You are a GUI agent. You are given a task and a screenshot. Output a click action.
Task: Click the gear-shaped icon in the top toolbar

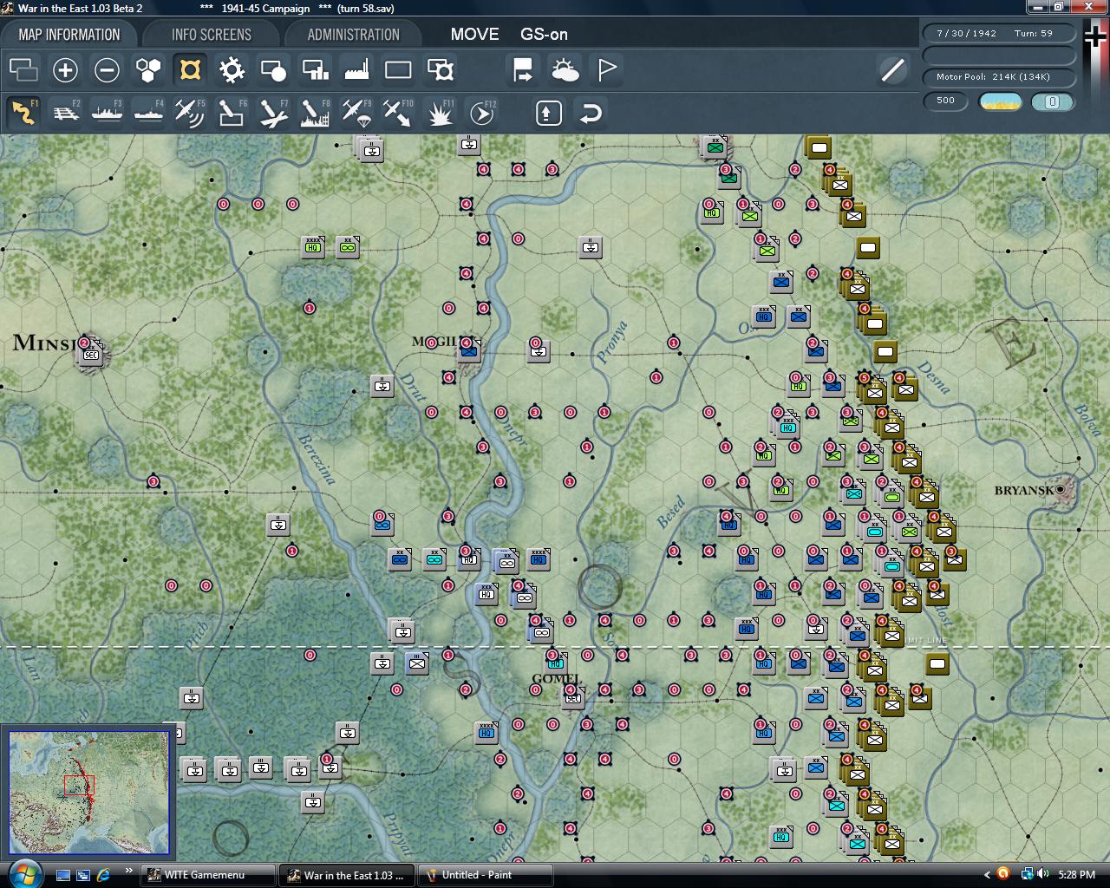coord(232,69)
